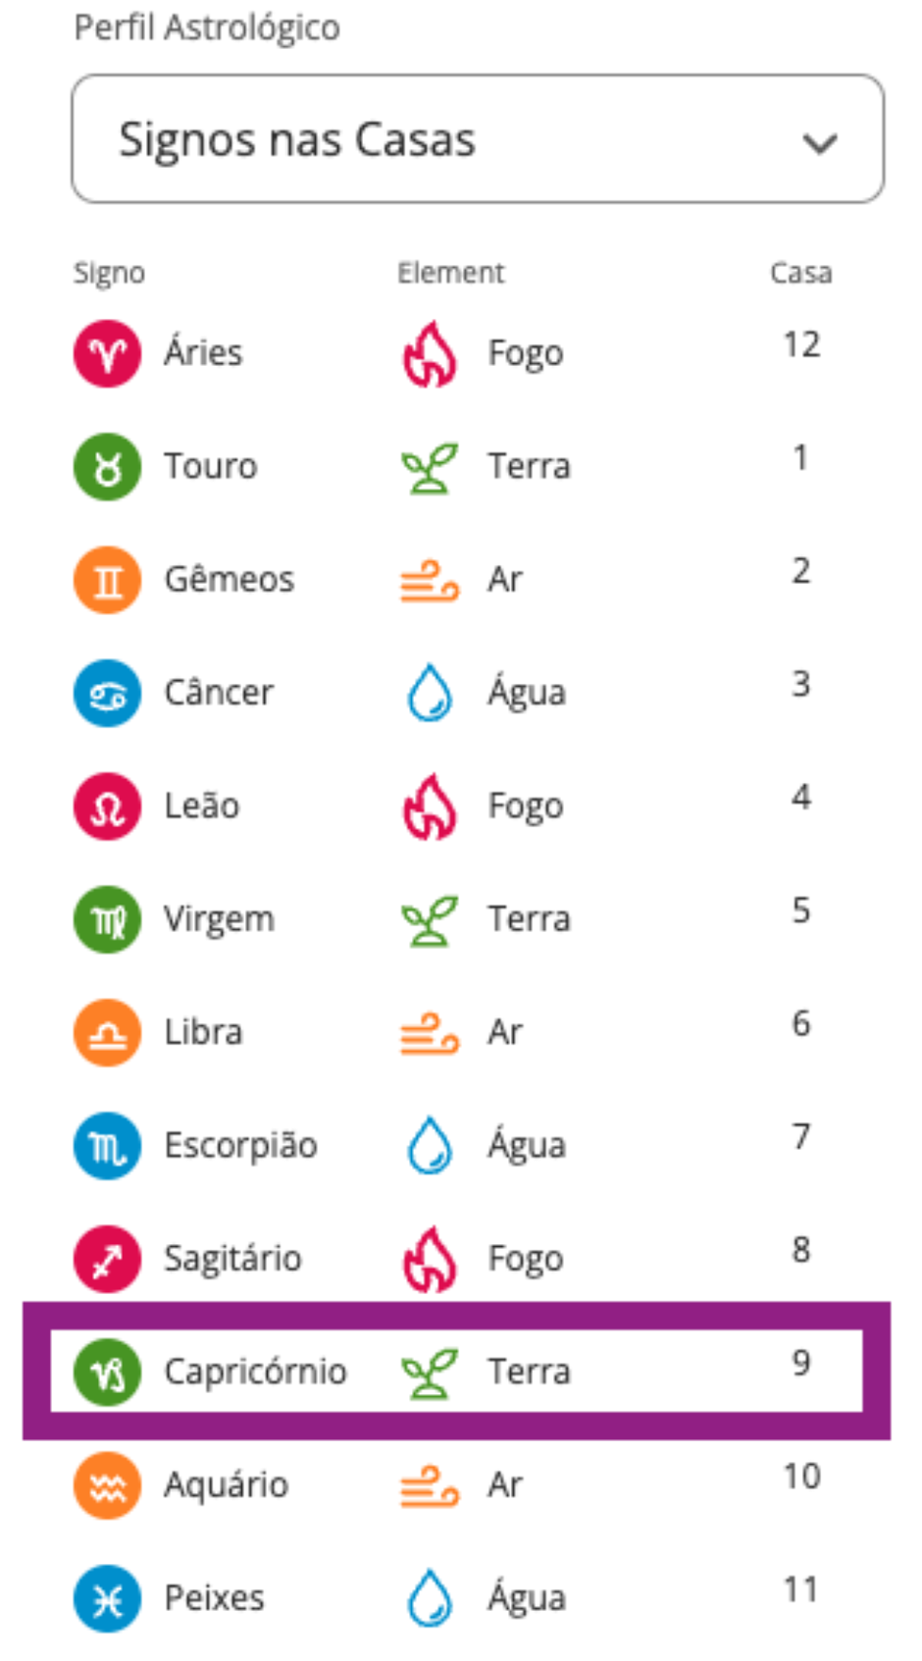Open the Signos nas Casas dropdown
The width and height of the screenshot is (922, 1661).
(x=478, y=139)
